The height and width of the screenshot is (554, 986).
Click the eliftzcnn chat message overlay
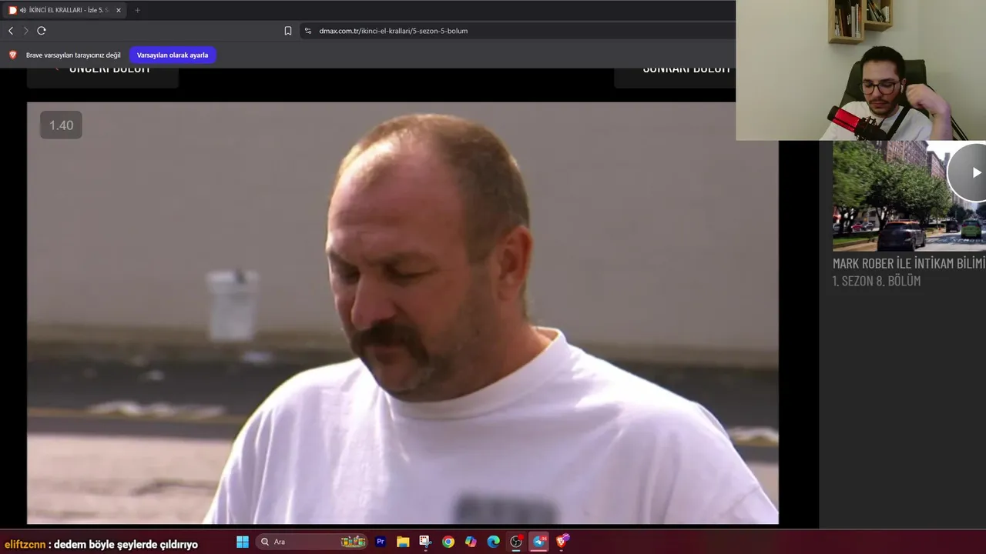tap(101, 545)
